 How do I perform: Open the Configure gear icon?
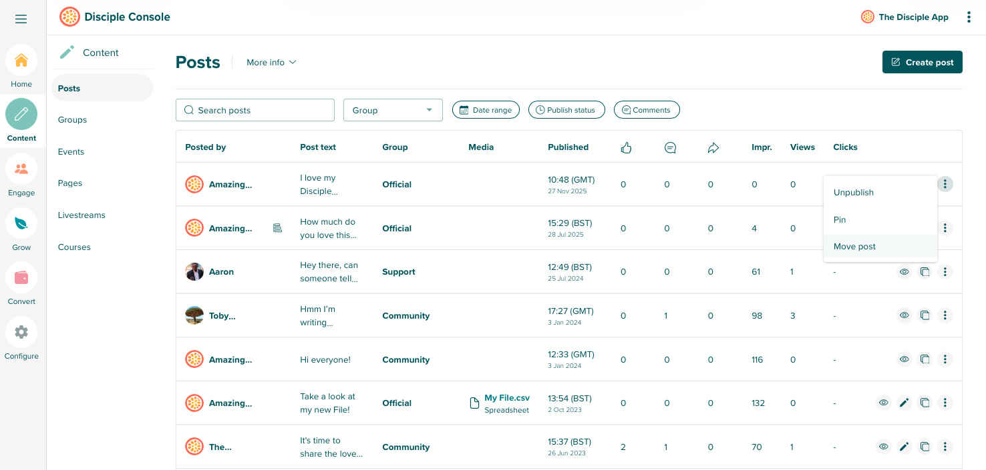pos(21,332)
